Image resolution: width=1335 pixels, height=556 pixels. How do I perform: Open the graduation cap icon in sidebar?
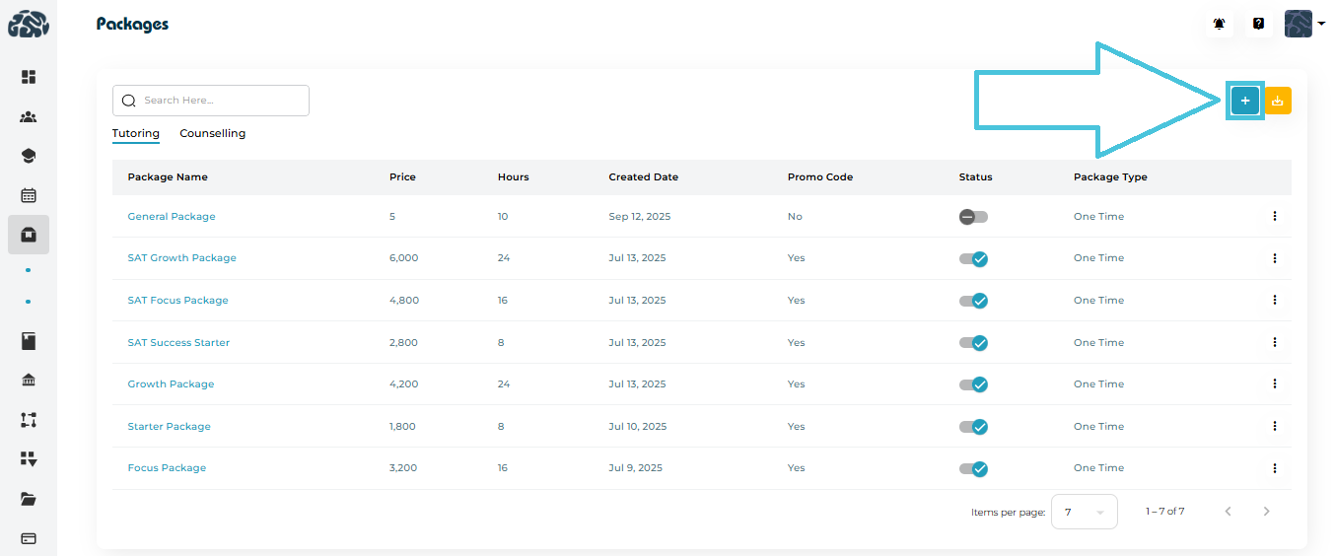coord(29,156)
